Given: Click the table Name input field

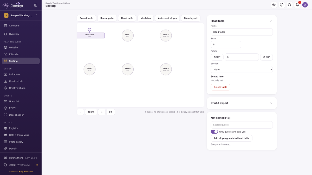Looking at the screenshot, I should pos(242,32).
